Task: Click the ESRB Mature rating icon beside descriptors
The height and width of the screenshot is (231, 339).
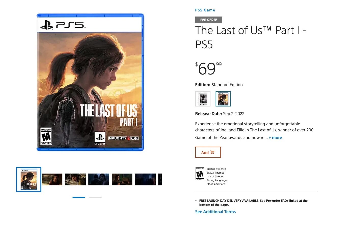Action: tap(200, 174)
